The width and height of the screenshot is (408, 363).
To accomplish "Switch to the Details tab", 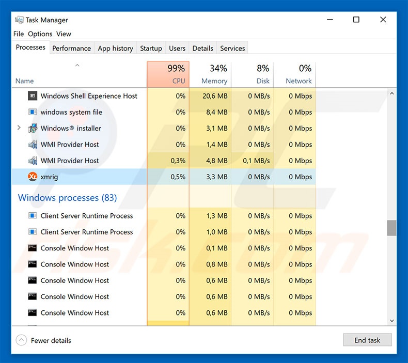I will [x=202, y=48].
